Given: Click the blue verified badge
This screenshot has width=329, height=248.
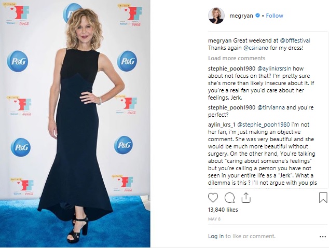Looking at the screenshot, I should 257,16.
